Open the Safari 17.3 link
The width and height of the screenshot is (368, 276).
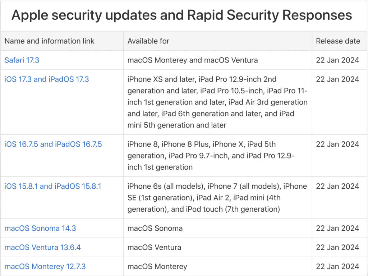coord(22,60)
